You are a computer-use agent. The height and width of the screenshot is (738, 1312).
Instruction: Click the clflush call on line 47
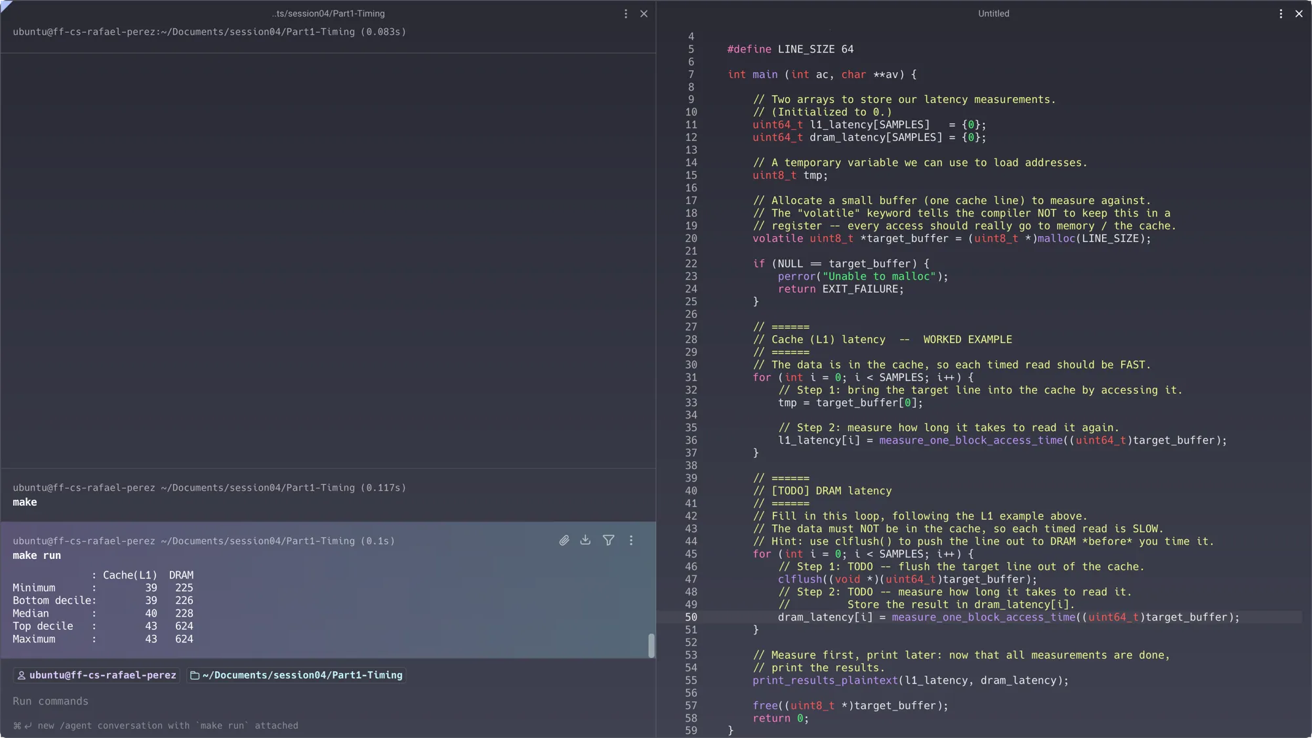coord(907,579)
